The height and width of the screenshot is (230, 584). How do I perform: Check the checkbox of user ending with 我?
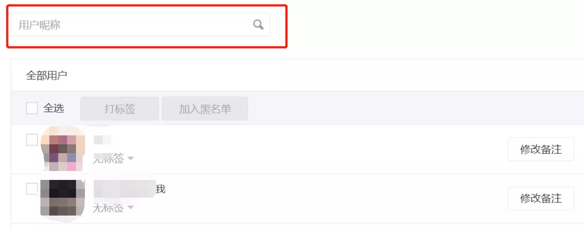pyautogui.click(x=32, y=188)
